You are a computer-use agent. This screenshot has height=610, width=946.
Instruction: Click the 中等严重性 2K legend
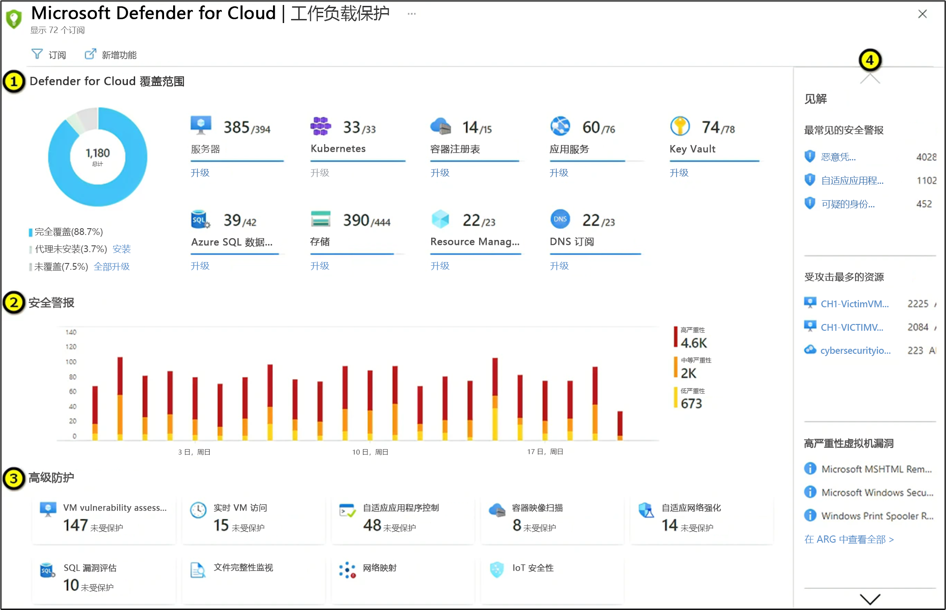(x=693, y=368)
